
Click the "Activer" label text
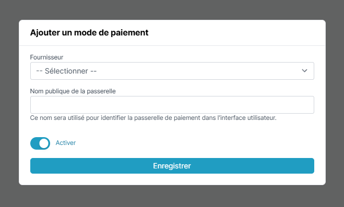[x=66, y=143]
